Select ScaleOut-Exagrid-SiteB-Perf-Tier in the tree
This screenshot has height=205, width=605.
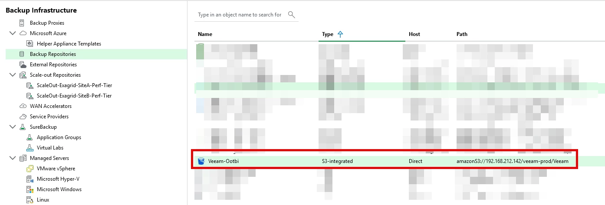(x=74, y=96)
